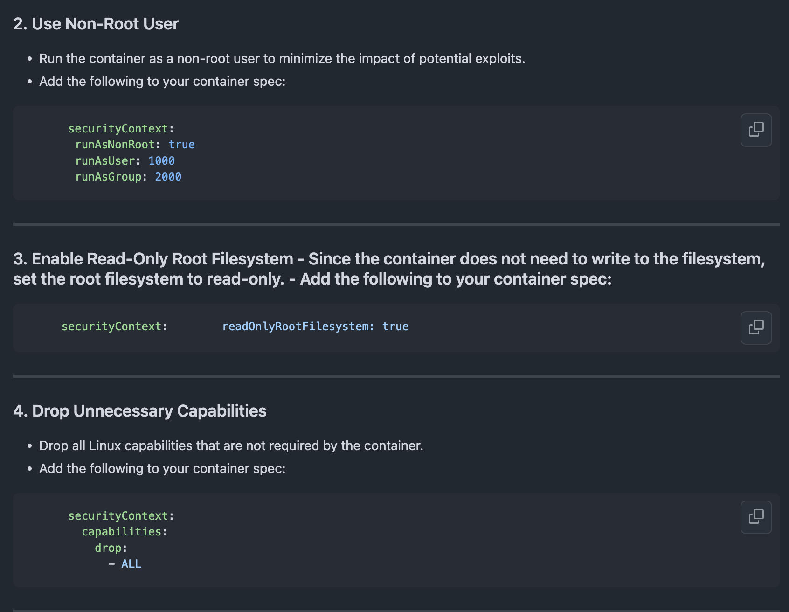Click securityContext in the capabilities code block

(118, 516)
